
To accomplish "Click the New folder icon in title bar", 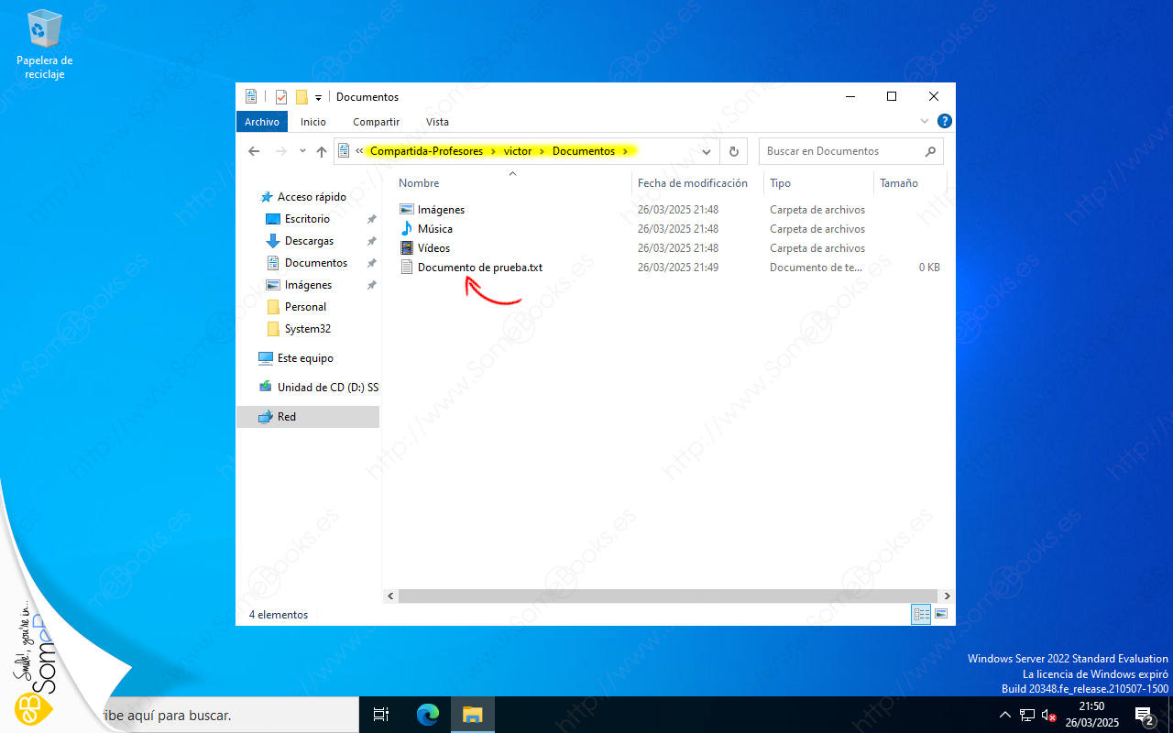I will (x=301, y=97).
